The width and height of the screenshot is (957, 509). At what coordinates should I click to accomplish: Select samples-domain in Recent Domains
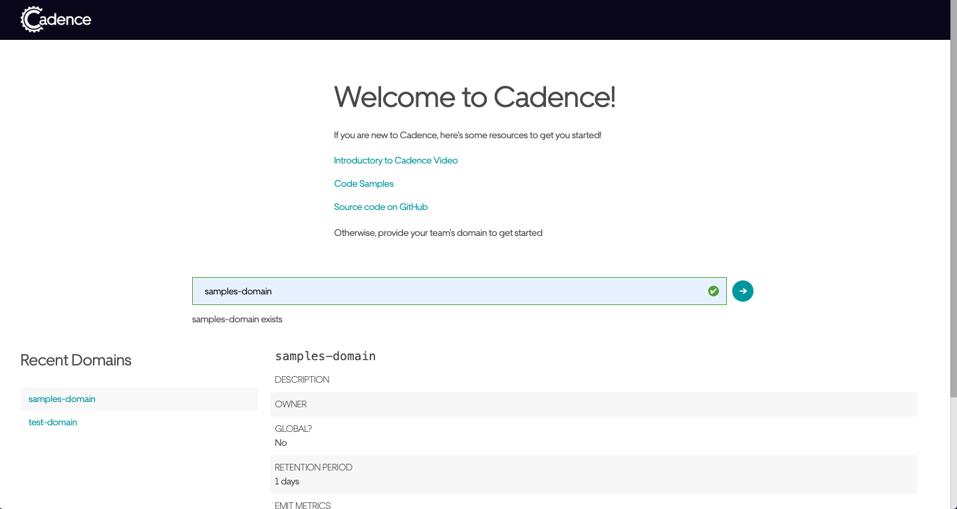point(139,399)
